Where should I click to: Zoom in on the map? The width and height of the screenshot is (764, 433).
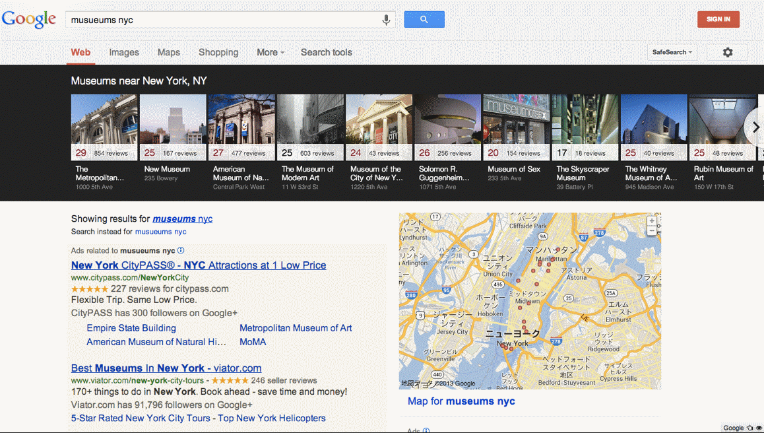click(x=652, y=221)
